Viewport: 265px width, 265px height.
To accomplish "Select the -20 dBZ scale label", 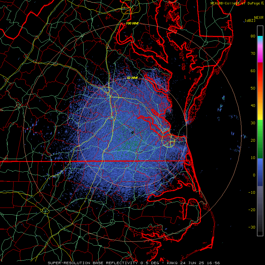I will click(x=252, y=210).
